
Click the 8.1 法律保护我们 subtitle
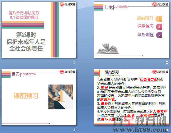[x=24, y=17]
